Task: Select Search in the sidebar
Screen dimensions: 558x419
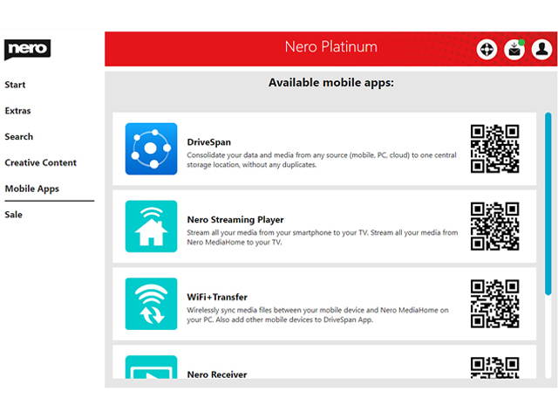Action: (19, 137)
